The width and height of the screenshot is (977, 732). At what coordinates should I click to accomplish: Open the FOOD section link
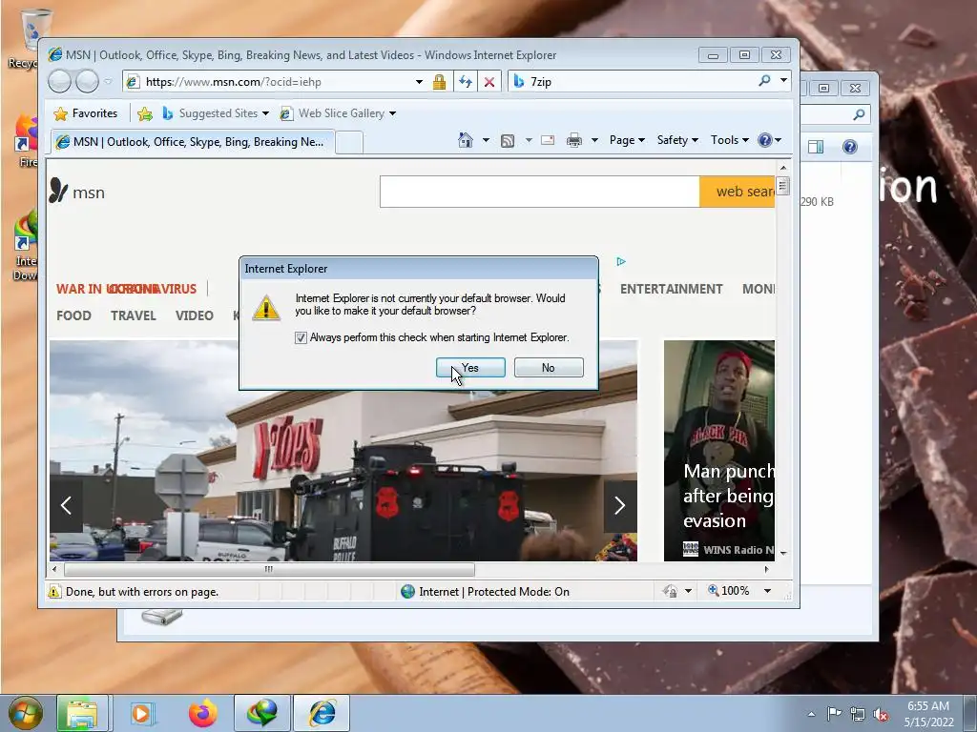click(x=73, y=315)
